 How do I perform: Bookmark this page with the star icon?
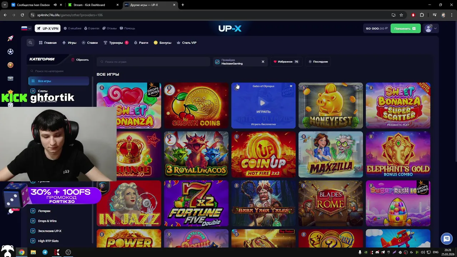click(401, 15)
